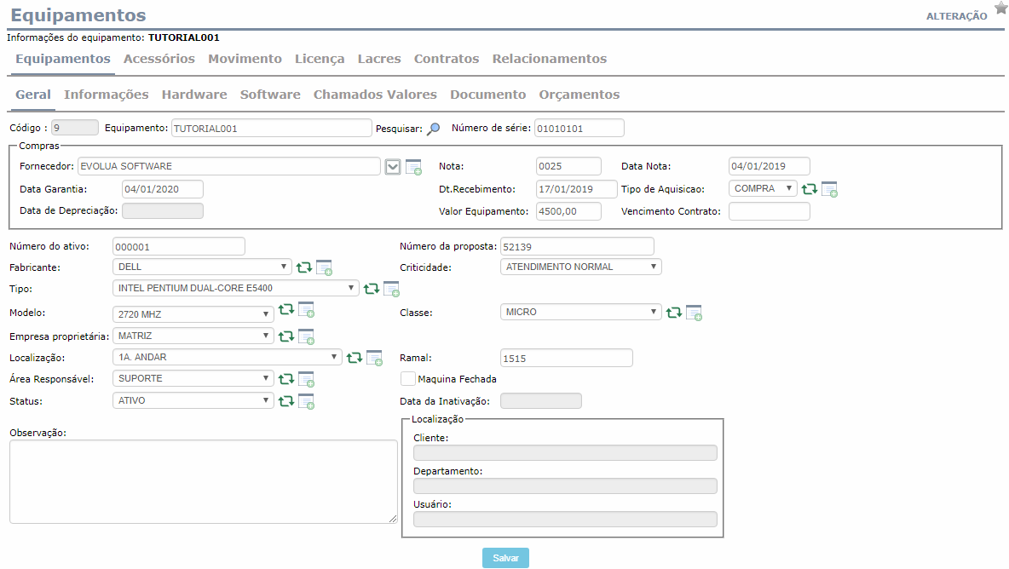Click the Observação text area

point(203,481)
